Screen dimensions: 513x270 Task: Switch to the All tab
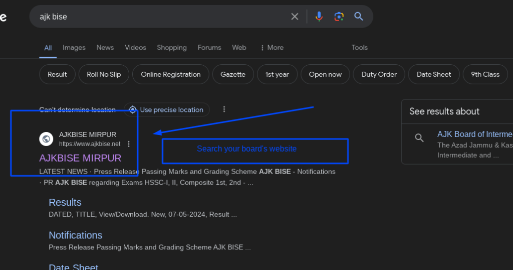48,48
